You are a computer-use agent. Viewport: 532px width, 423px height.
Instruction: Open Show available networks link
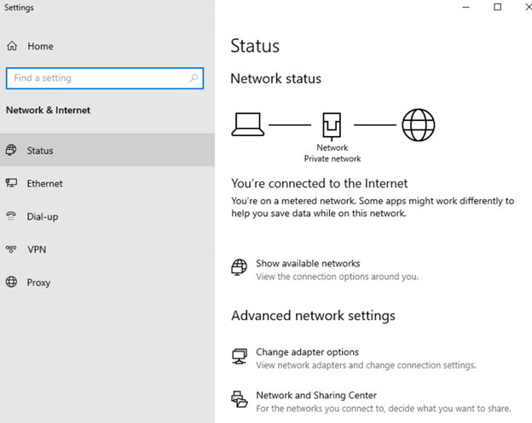[308, 264]
